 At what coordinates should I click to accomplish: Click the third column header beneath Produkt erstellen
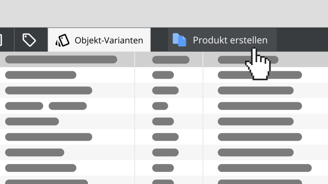[x=248, y=60]
